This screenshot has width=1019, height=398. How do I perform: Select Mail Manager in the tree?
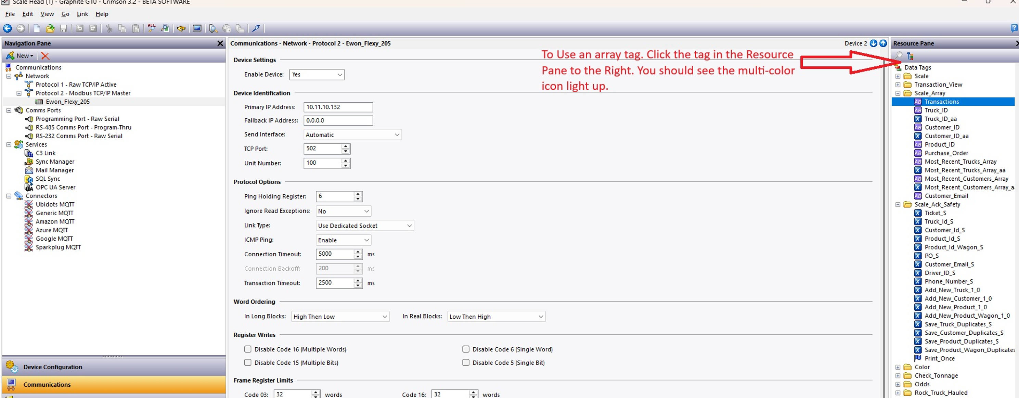(55, 170)
